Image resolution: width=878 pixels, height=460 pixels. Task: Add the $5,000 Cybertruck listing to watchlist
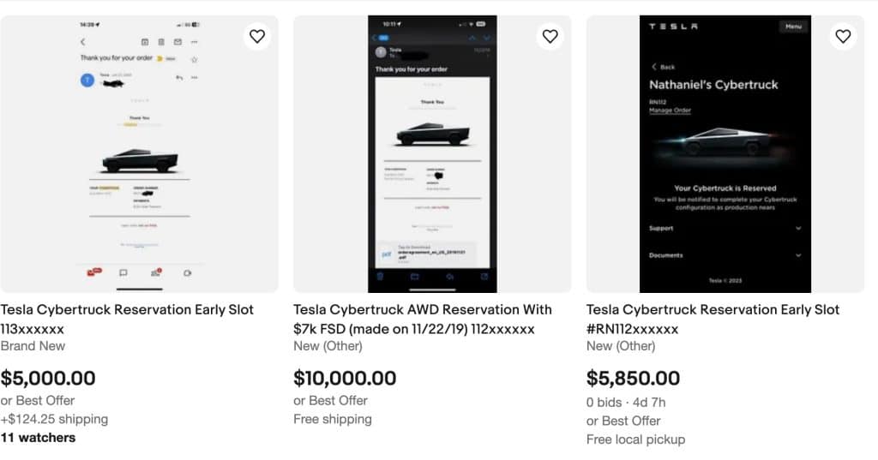pyautogui.click(x=257, y=36)
